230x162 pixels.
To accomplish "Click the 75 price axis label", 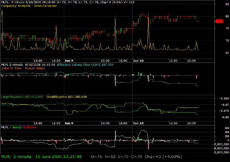I will click(x=227, y=29).
